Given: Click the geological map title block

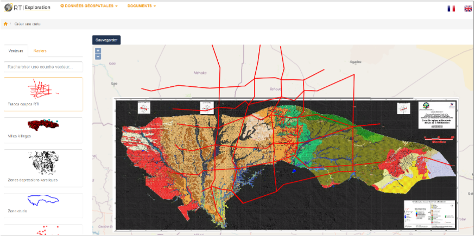Looking at the screenshot, I should coord(437,115).
